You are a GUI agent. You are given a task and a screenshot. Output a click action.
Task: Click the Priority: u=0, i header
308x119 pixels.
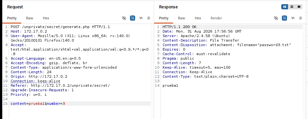29,94
